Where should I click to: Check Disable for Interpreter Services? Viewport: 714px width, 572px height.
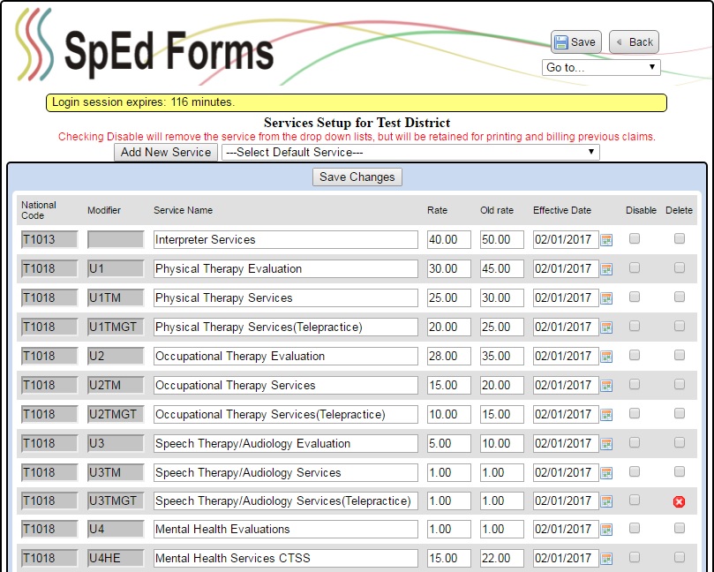(635, 239)
